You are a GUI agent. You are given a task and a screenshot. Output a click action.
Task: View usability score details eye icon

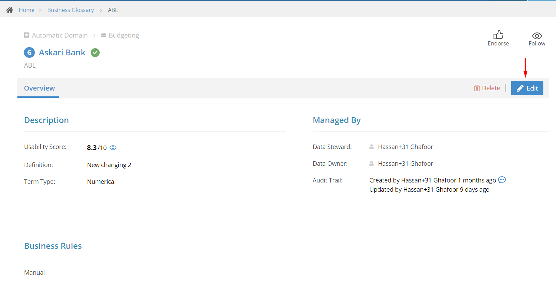click(x=113, y=148)
